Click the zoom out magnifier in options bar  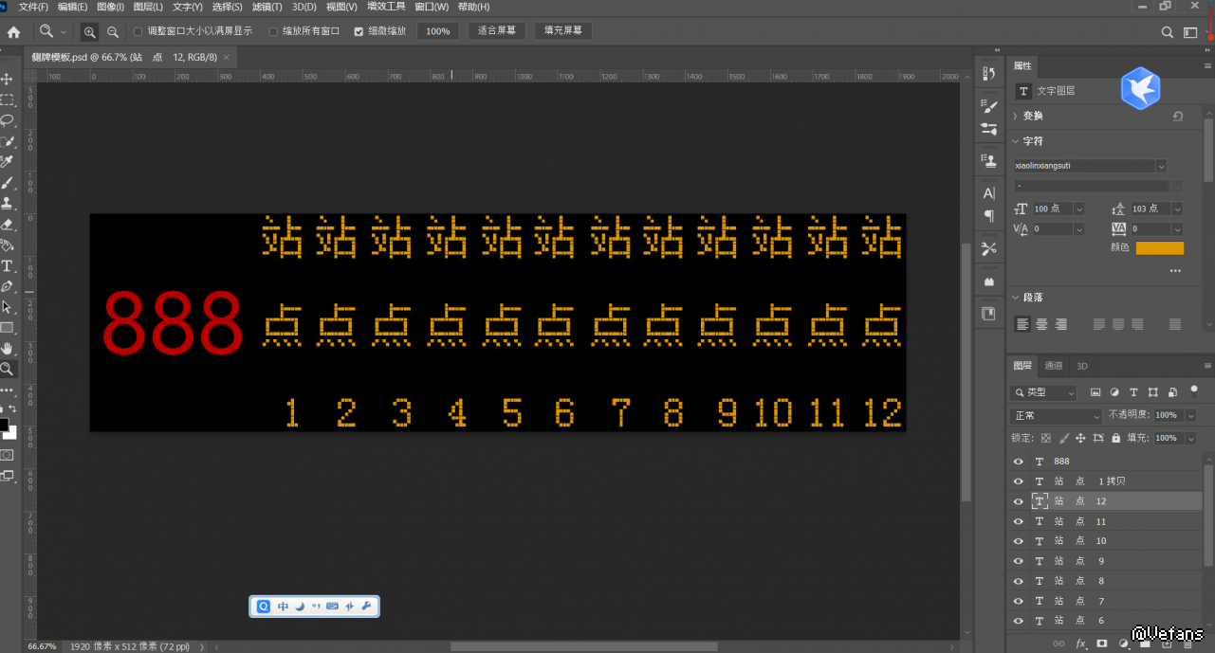pos(113,31)
